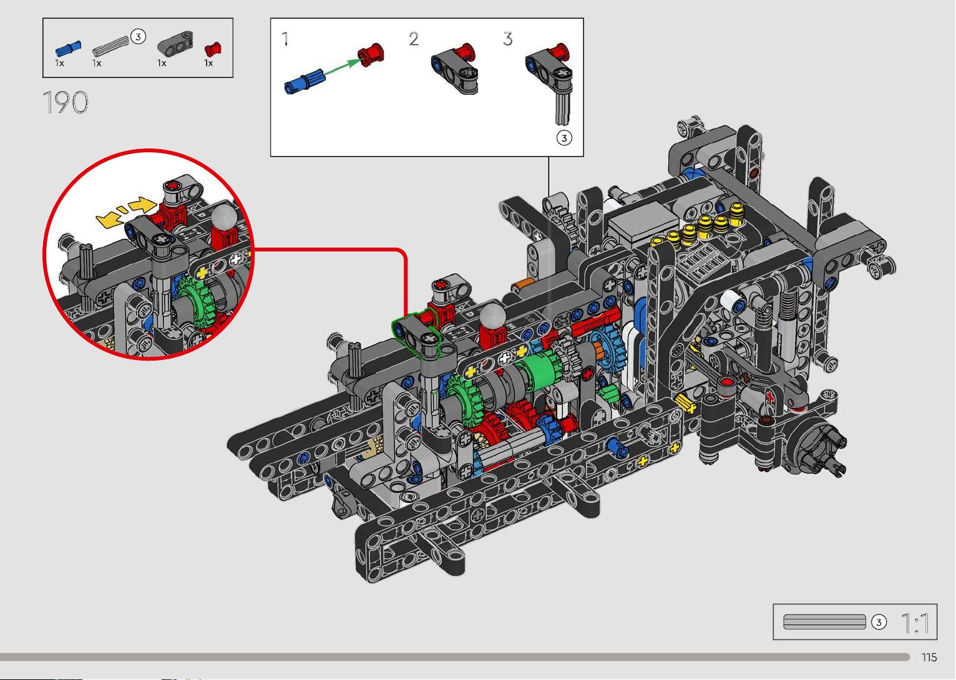Screen dimensions: 956x680
Task: Click the red bush in parts list
Action: pos(212,50)
